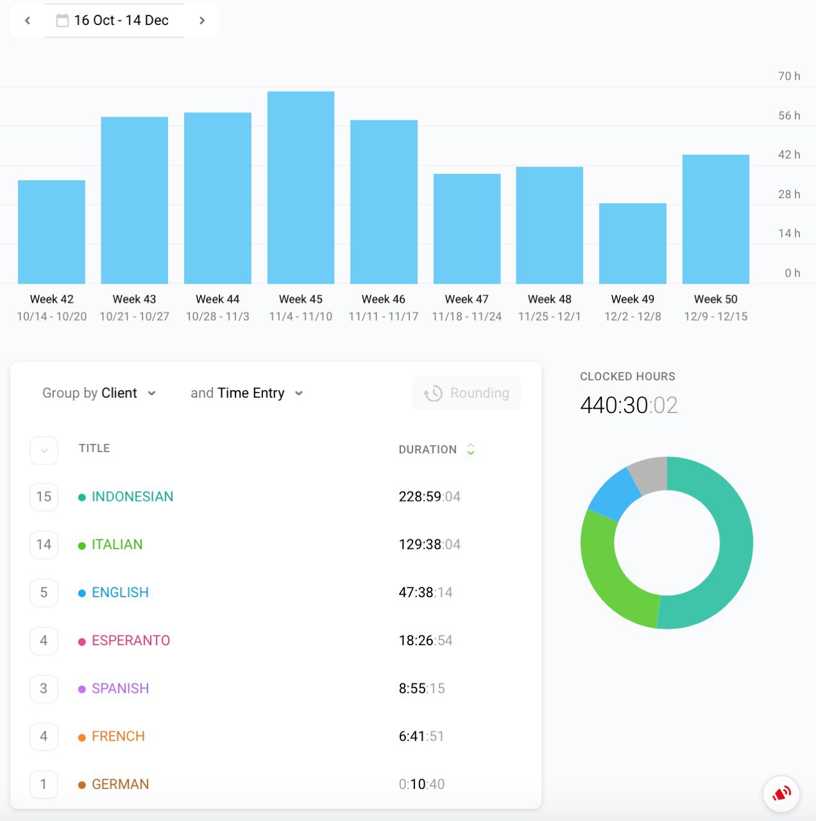Viewport: 816px width, 821px height.
Task: Expand ENGLISH entries count 5
Action: (44, 593)
